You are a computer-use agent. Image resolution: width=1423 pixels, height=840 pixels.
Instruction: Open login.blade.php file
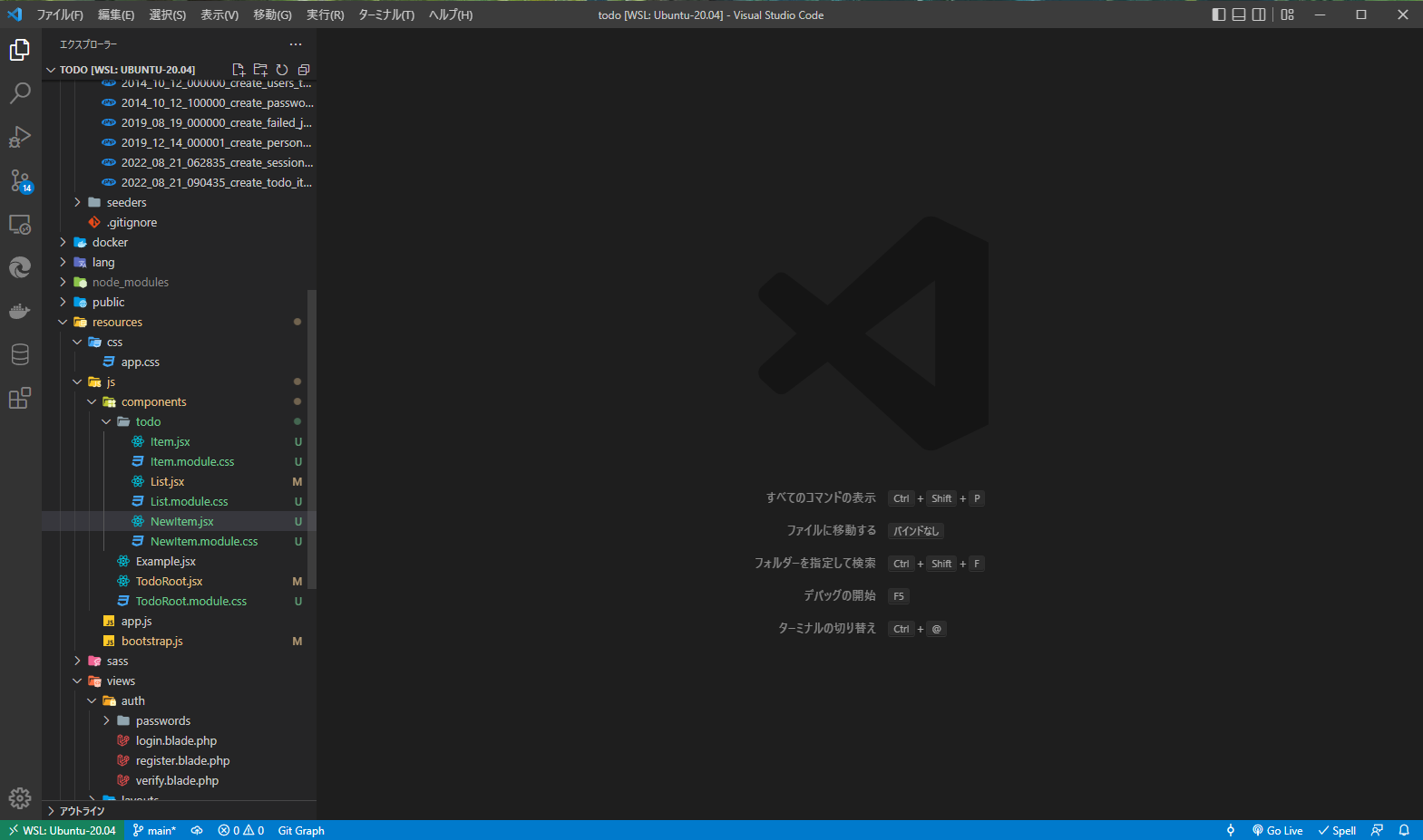pos(179,741)
